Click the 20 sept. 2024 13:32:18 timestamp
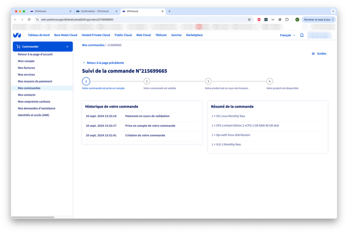This screenshot has height=234, width=349. pos(101,116)
